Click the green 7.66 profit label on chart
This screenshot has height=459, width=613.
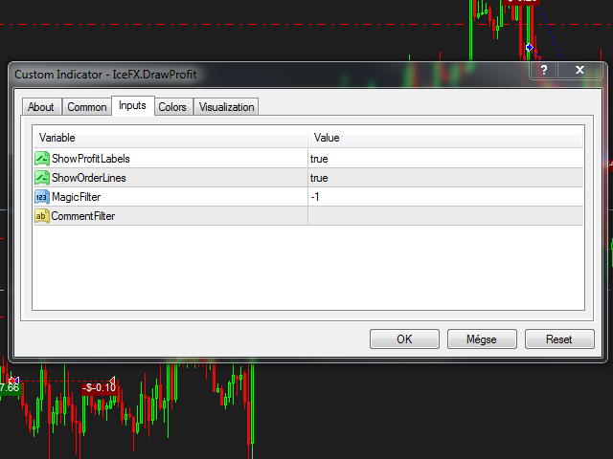[10, 388]
